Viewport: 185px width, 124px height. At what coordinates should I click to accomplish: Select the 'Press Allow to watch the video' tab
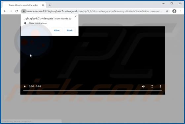point(24,5)
